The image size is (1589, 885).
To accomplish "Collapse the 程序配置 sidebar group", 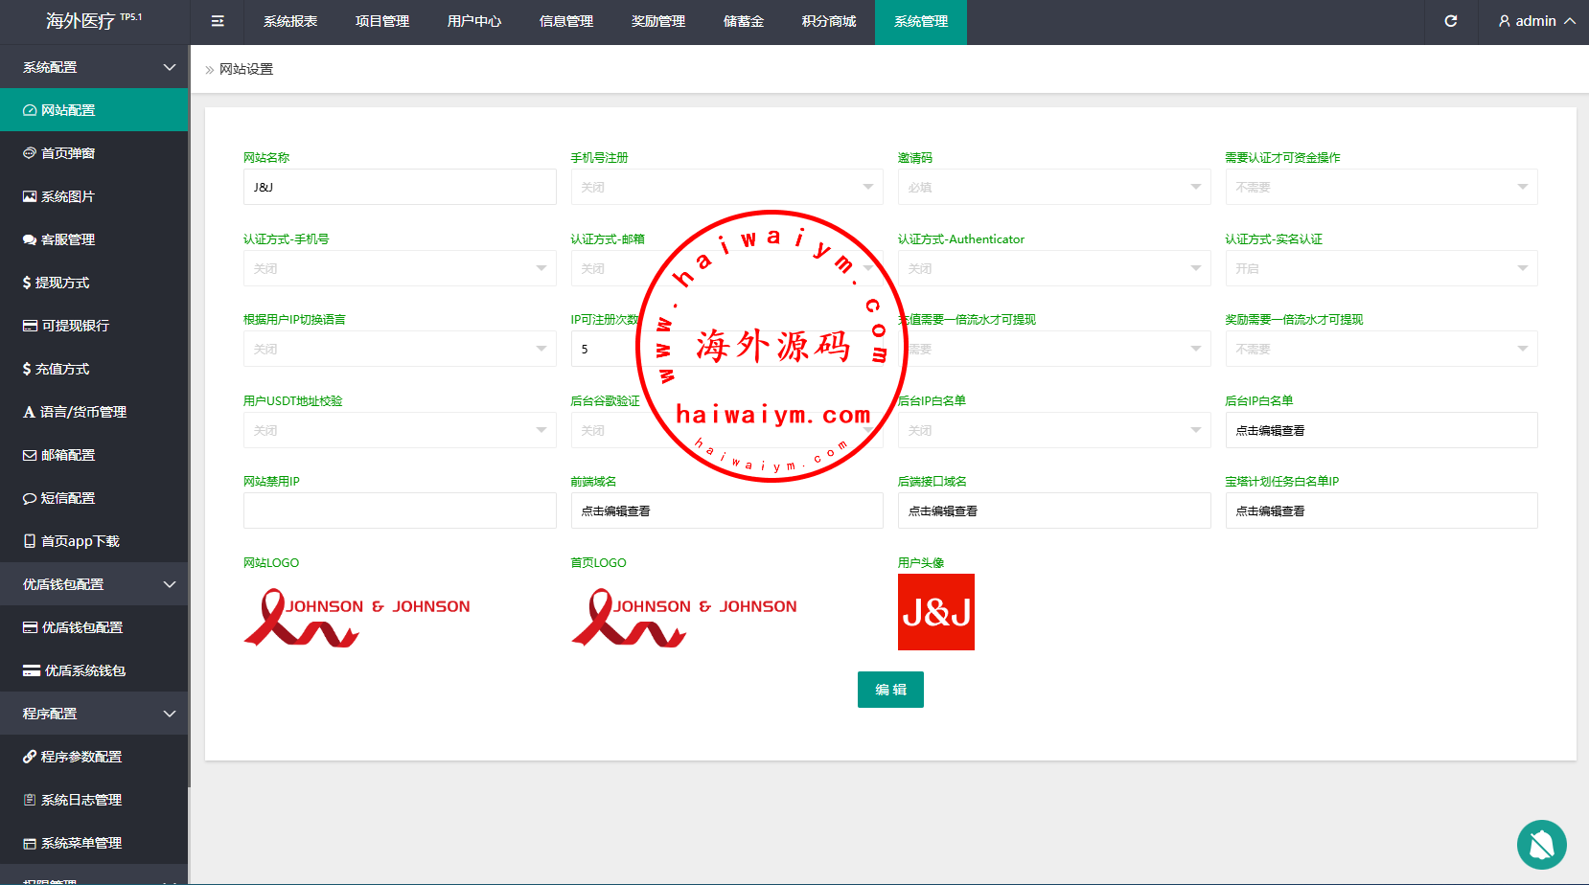I will click(x=94, y=714).
